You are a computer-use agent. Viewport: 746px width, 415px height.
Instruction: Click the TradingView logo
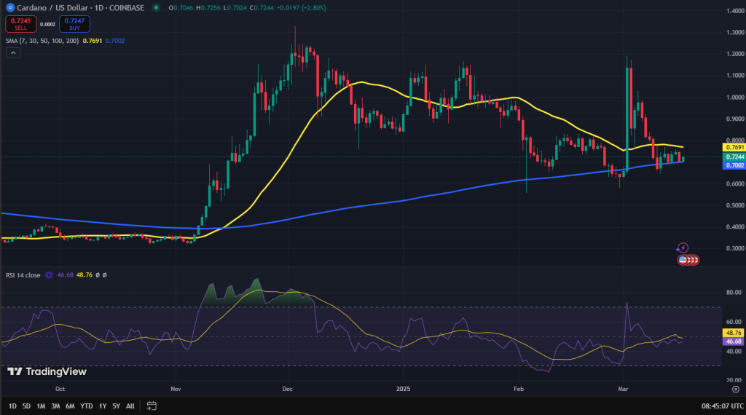click(x=47, y=372)
